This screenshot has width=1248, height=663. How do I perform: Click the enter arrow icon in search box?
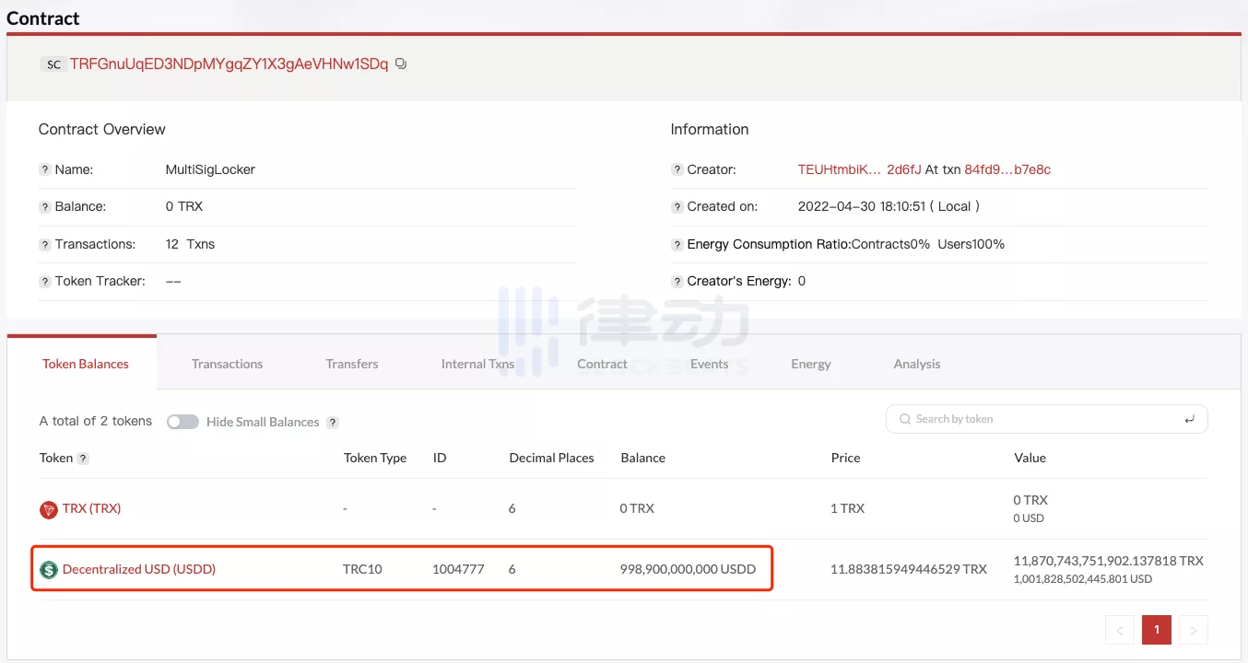pos(1189,419)
